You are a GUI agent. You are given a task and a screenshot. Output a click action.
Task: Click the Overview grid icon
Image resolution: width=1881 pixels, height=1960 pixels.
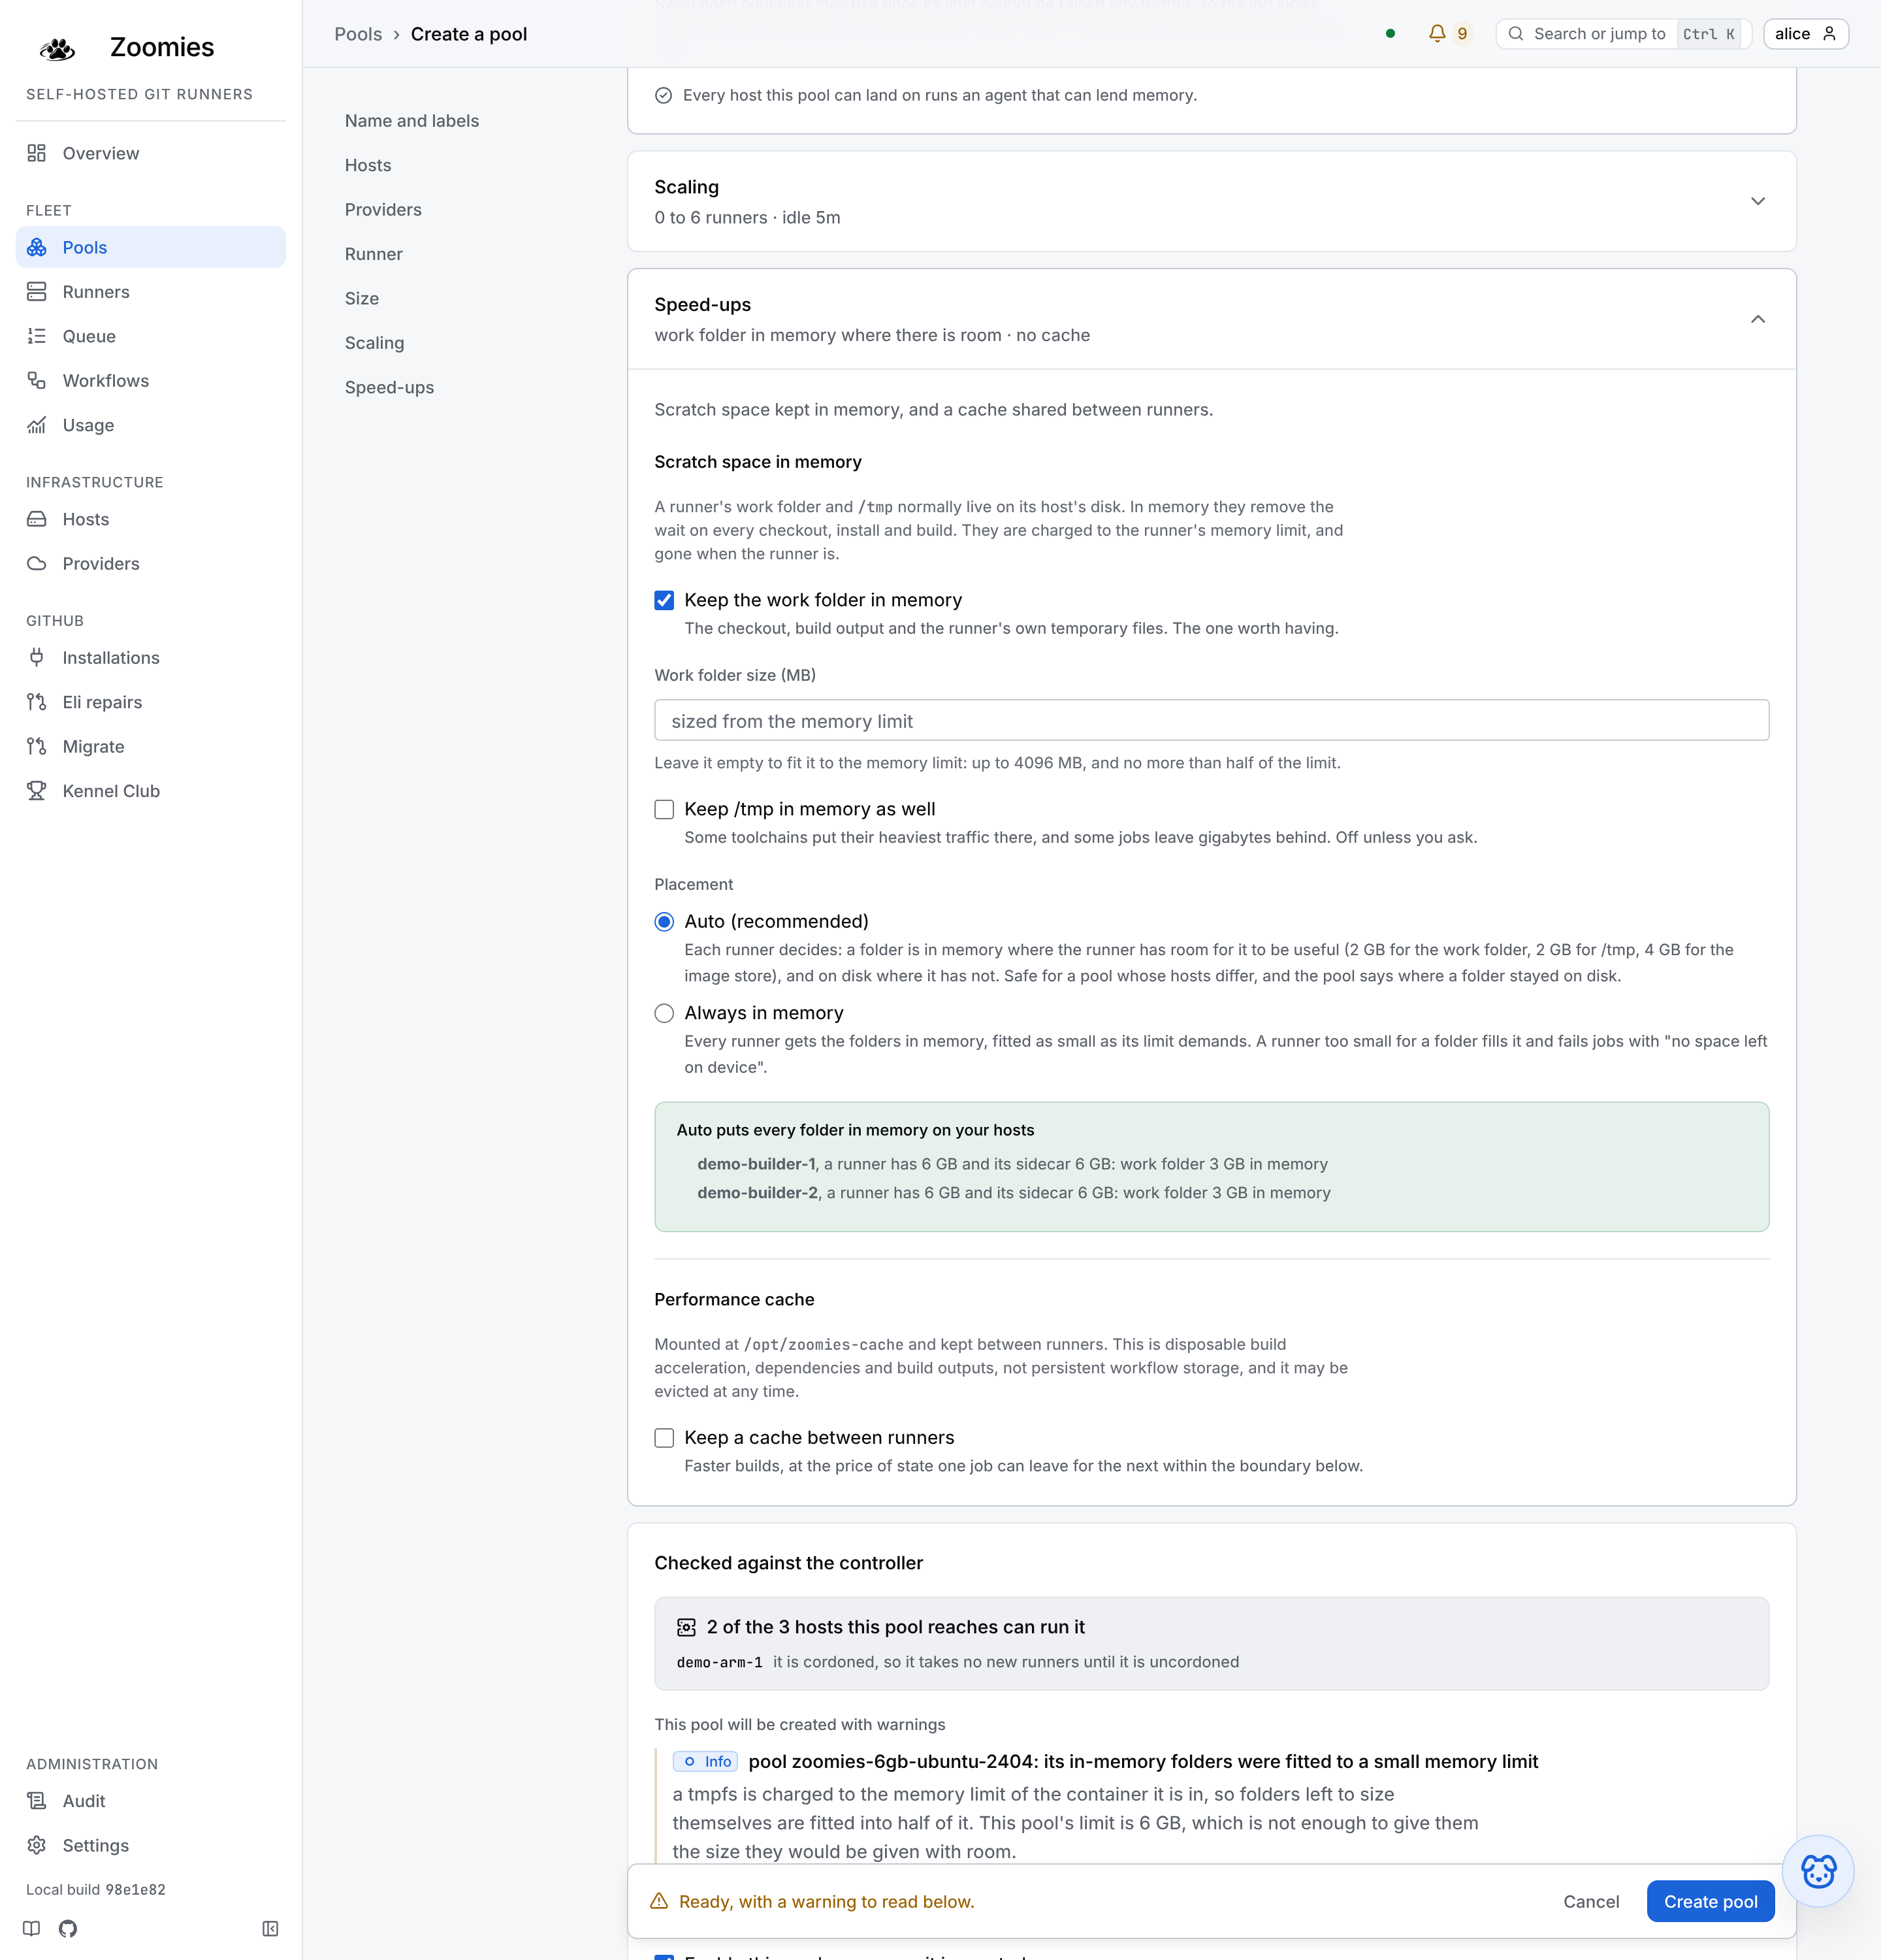37,153
